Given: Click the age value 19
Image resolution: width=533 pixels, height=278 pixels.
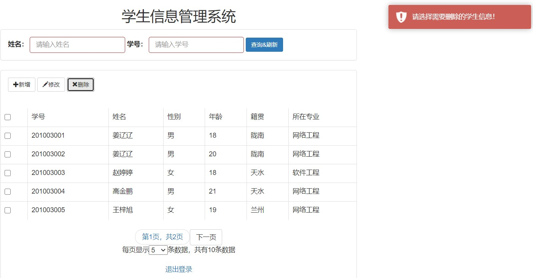Looking at the screenshot, I should (213, 210).
